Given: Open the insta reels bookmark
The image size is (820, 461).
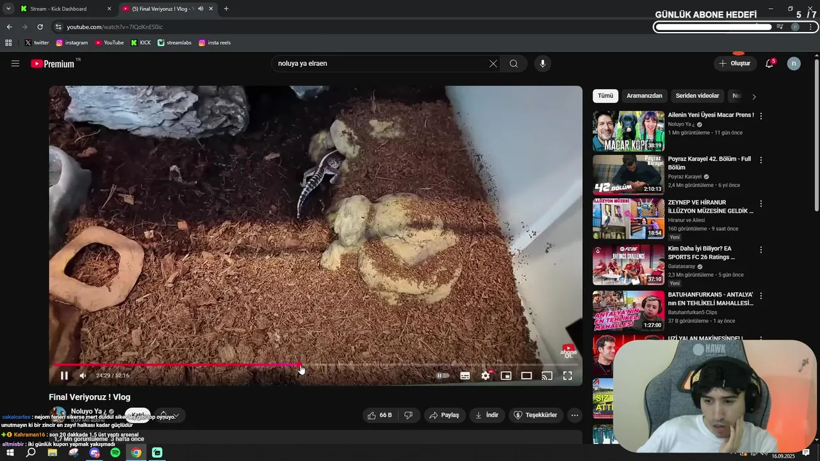Looking at the screenshot, I should (215, 43).
